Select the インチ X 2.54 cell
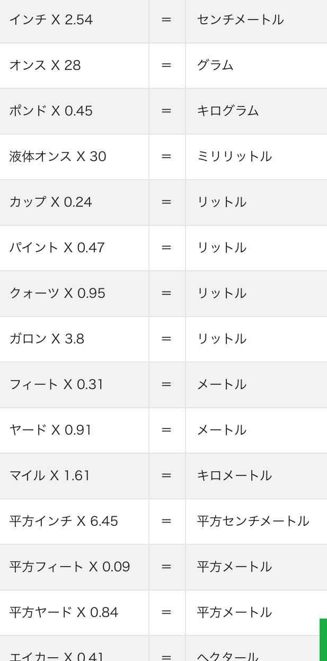 click(74, 20)
